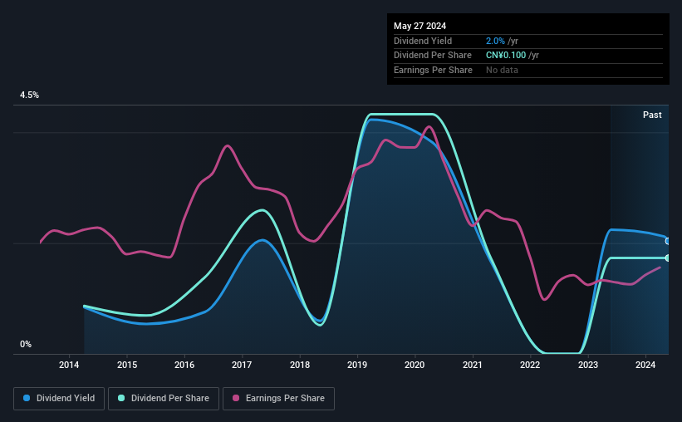Click the 0% y-axis label

(26, 344)
